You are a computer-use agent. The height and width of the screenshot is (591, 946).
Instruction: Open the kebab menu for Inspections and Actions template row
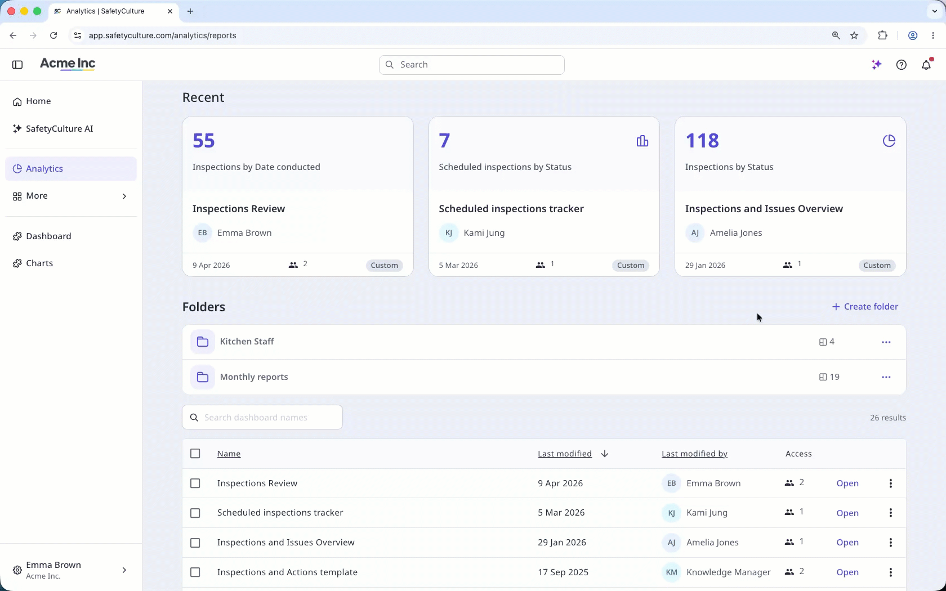click(x=890, y=572)
